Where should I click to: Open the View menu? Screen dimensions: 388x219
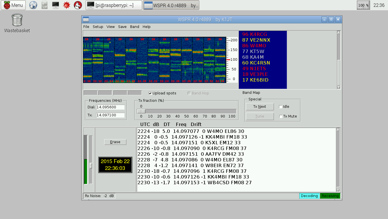pos(110,27)
